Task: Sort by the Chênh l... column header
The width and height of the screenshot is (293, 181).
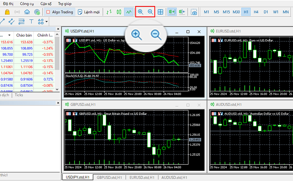Action: point(45,35)
